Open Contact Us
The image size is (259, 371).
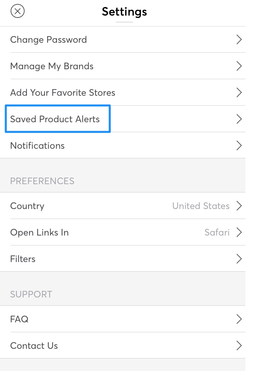pyautogui.click(x=123, y=345)
